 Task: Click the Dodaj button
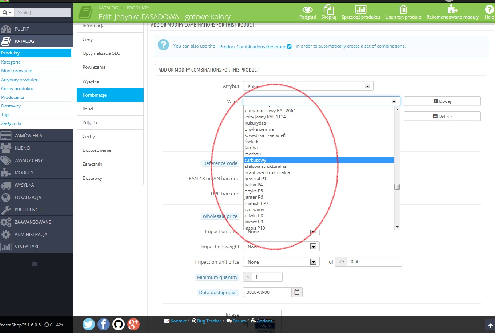[442, 101]
